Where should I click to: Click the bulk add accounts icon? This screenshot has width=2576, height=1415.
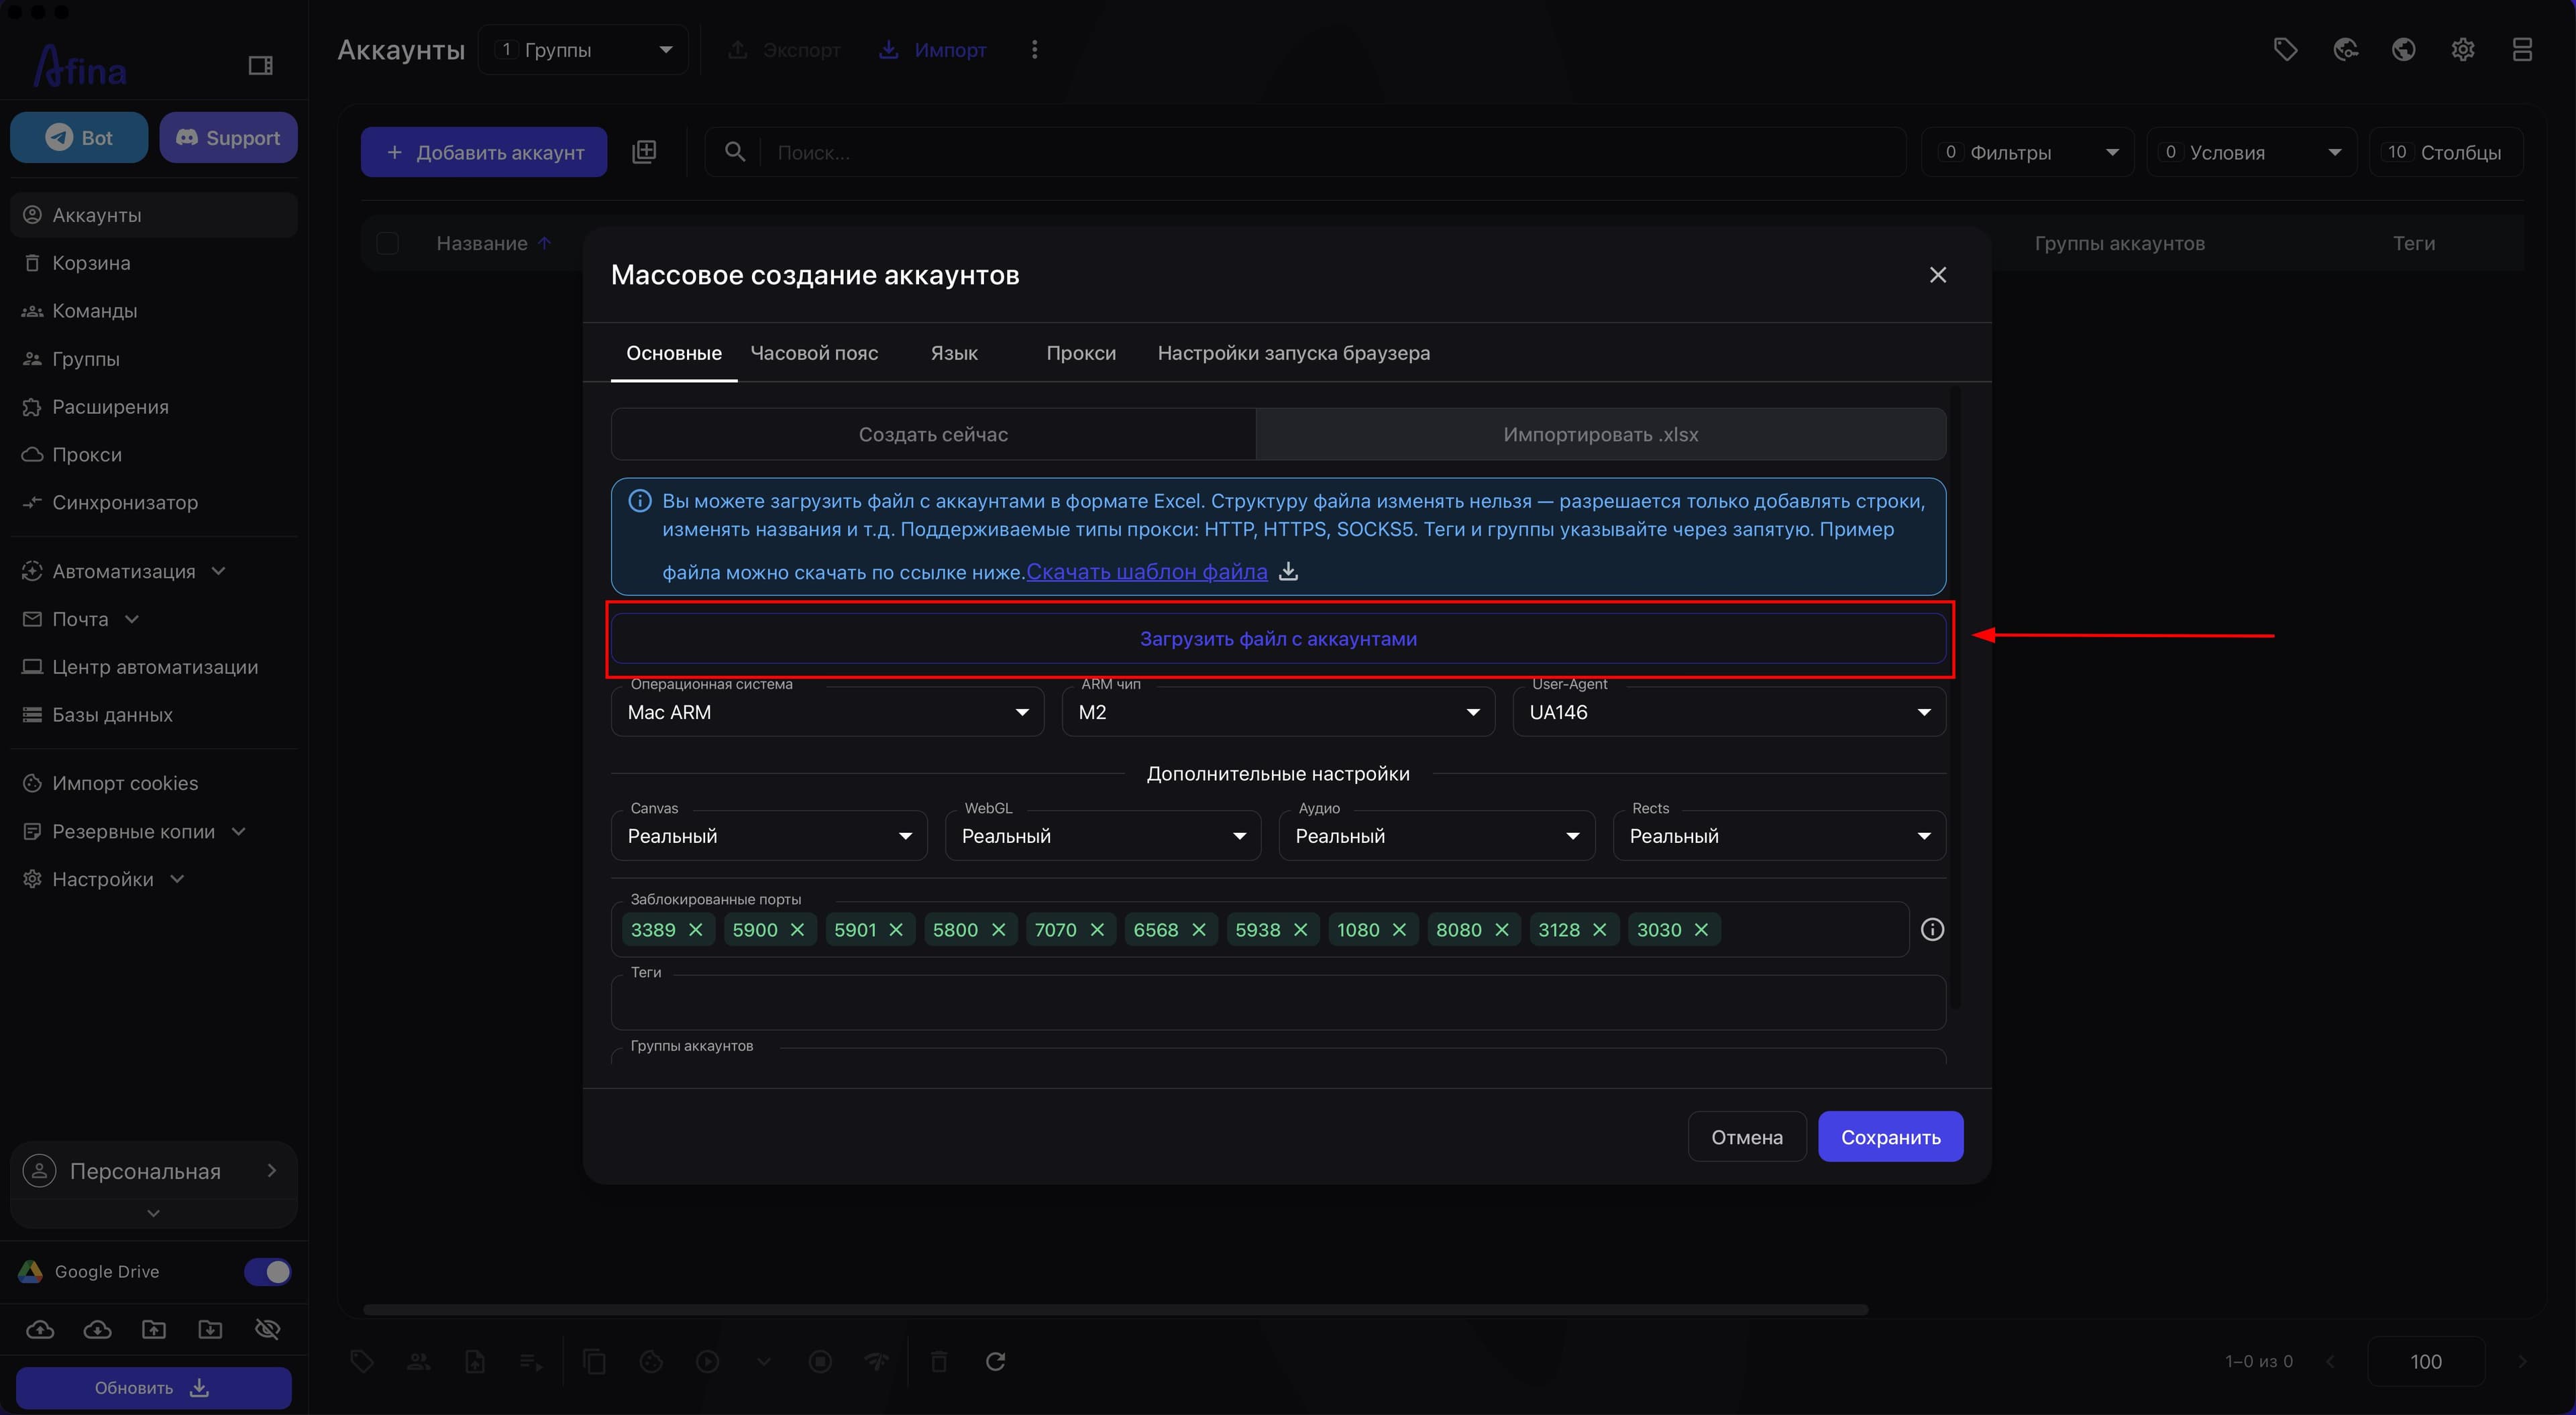coord(644,152)
